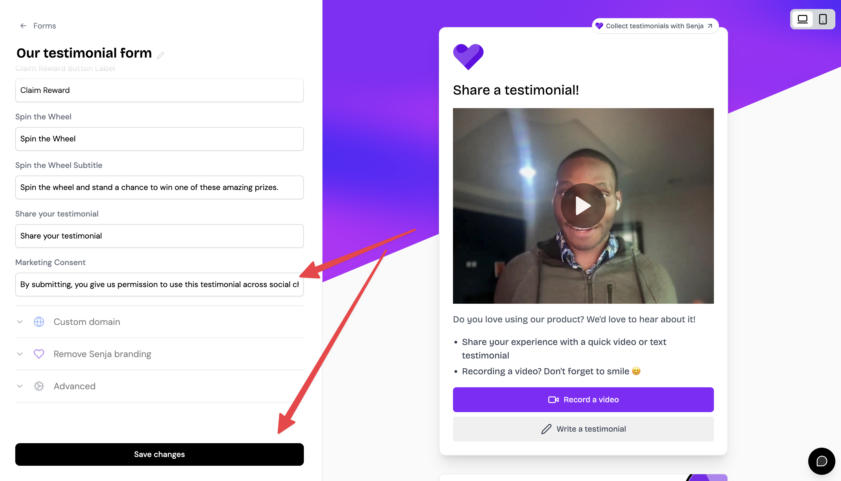Click the globe icon for Custom domain
Screen dimensions: 841x481
39,322
